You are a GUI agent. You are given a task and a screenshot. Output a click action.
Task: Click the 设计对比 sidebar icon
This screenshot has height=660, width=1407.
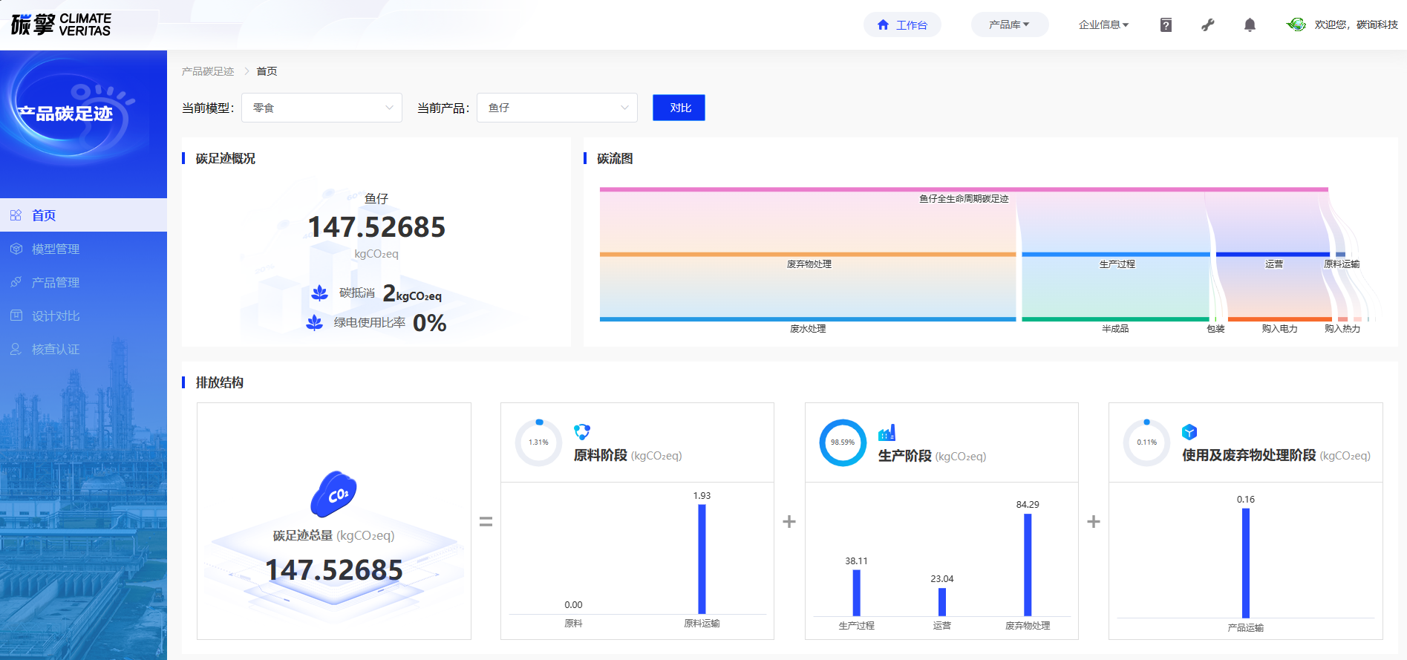click(16, 316)
